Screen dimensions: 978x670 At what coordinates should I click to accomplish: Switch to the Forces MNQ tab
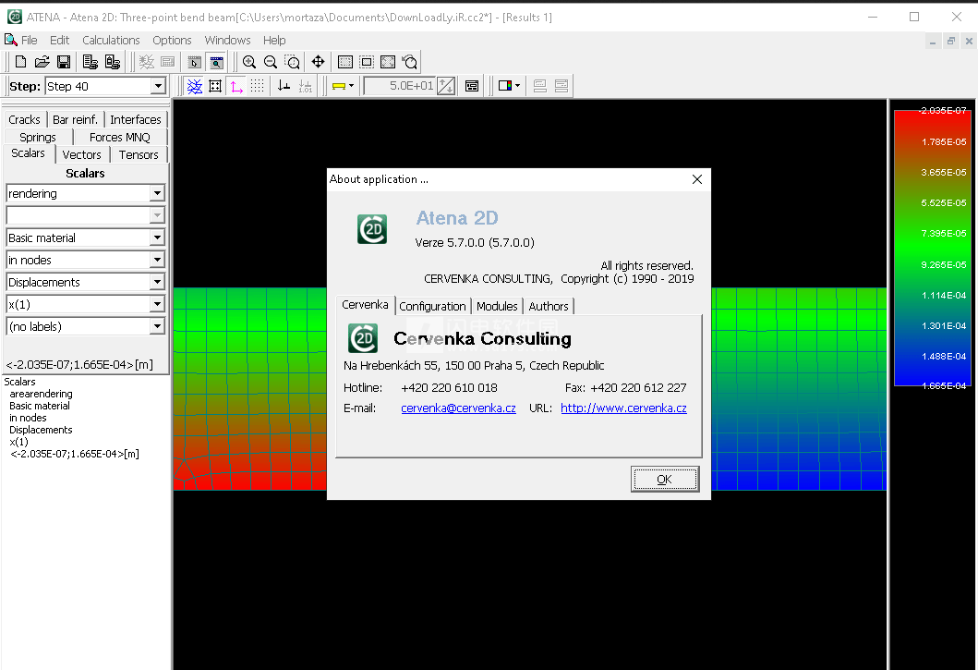pyautogui.click(x=120, y=138)
